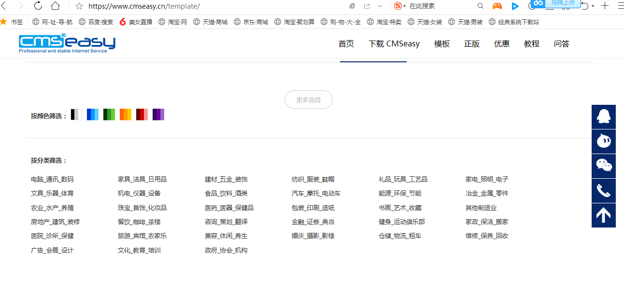This screenshot has width=624, height=284.
Task: Open the undo-close-tab dropdown arrow
Action: 593,6
